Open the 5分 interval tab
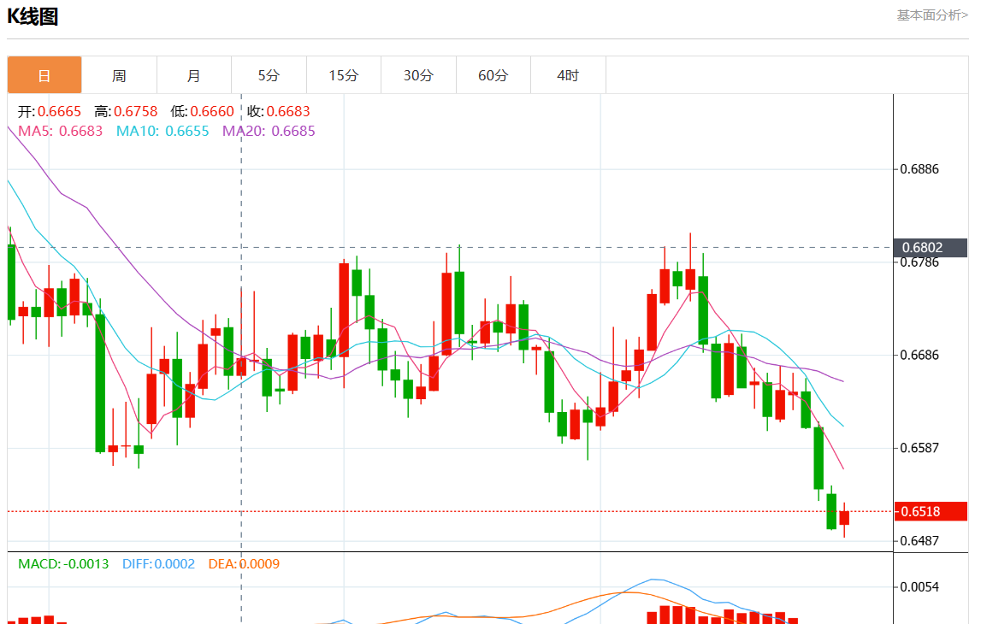The image size is (981, 624). tap(269, 75)
